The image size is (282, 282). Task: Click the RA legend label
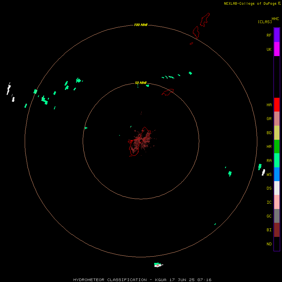pyautogui.click(x=269, y=160)
